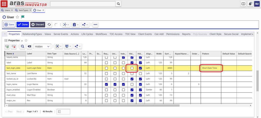Image resolution: width=261 pixels, height=118 pixels.
Task: Open the Hidden filter dropdown
Action: pyautogui.click(x=42, y=46)
